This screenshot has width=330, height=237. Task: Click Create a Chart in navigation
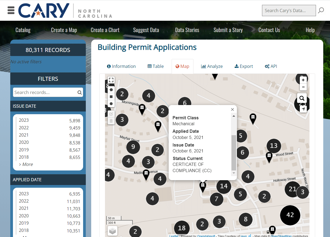click(105, 30)
